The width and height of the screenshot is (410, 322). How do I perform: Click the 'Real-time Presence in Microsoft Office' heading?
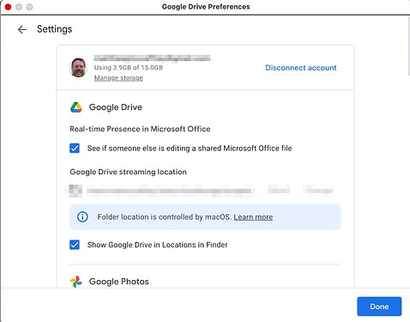click(140, 129)
